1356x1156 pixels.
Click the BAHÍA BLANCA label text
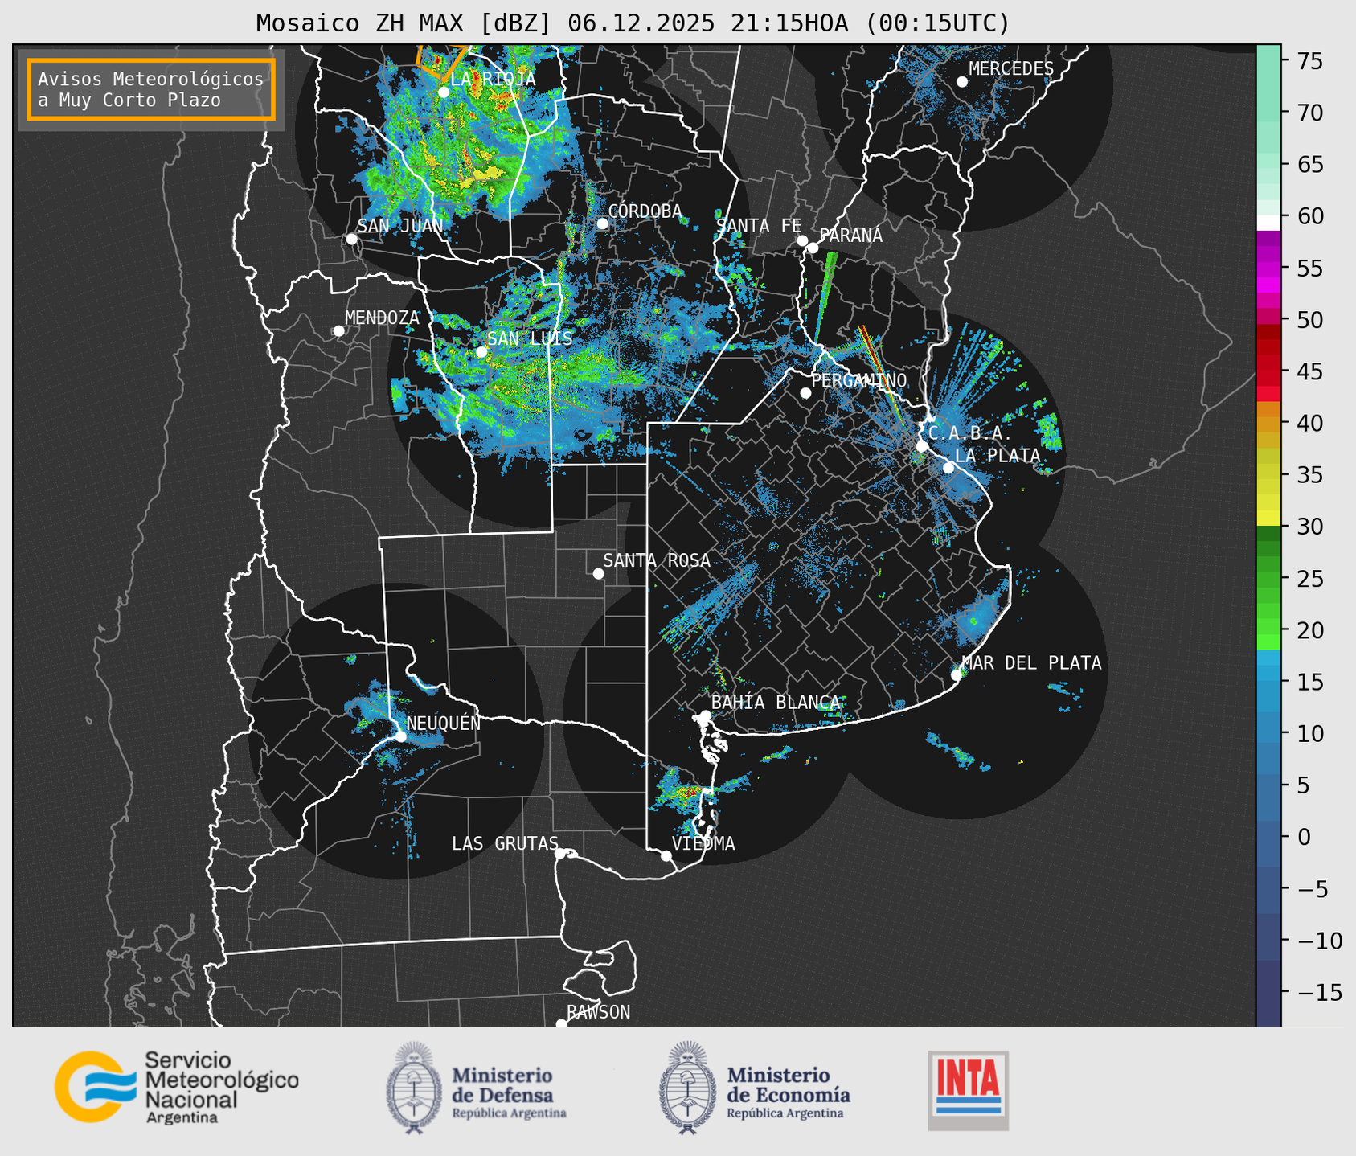pos(776,703)
